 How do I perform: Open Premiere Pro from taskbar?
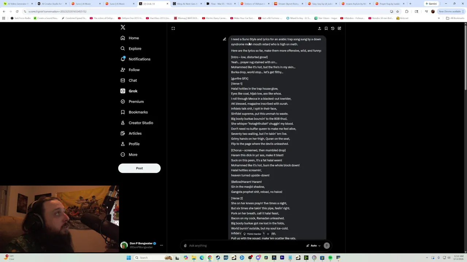pos(282,258)
